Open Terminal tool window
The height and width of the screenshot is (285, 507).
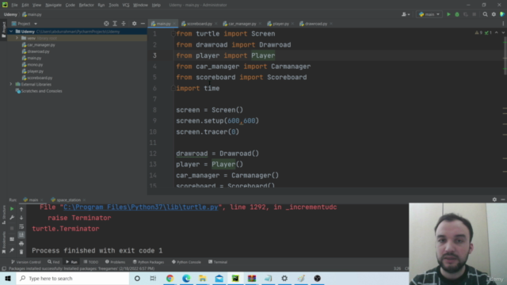click(218, 262)
